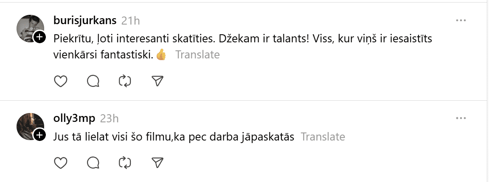Like the burisjurkans comment

coord(61,81)
